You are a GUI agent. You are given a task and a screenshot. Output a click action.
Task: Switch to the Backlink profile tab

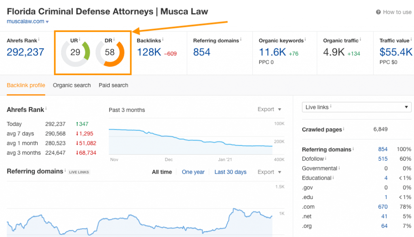tap(26, 86)
